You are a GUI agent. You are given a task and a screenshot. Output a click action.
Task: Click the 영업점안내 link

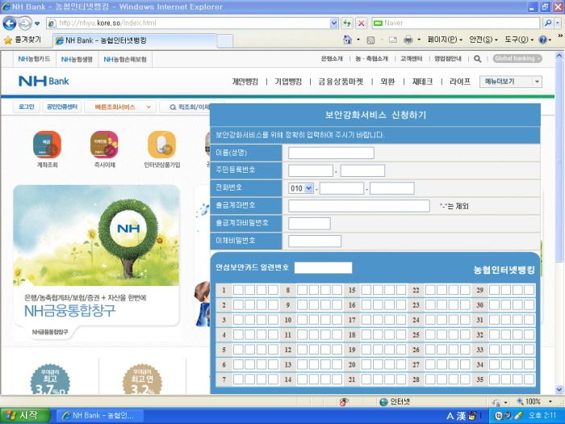[x=448, y=59]
